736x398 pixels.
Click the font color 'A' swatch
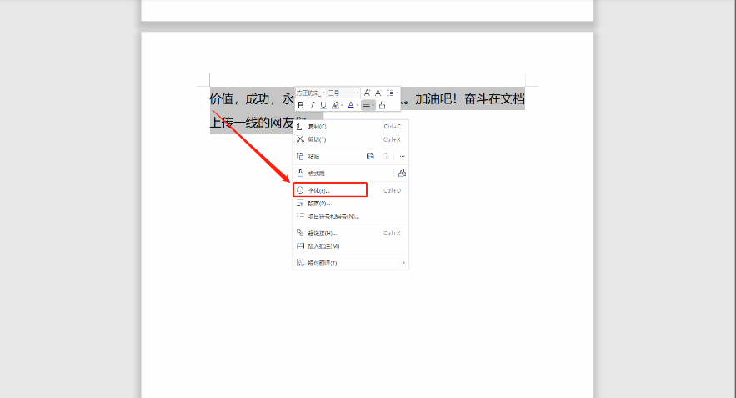click(351, 106)
